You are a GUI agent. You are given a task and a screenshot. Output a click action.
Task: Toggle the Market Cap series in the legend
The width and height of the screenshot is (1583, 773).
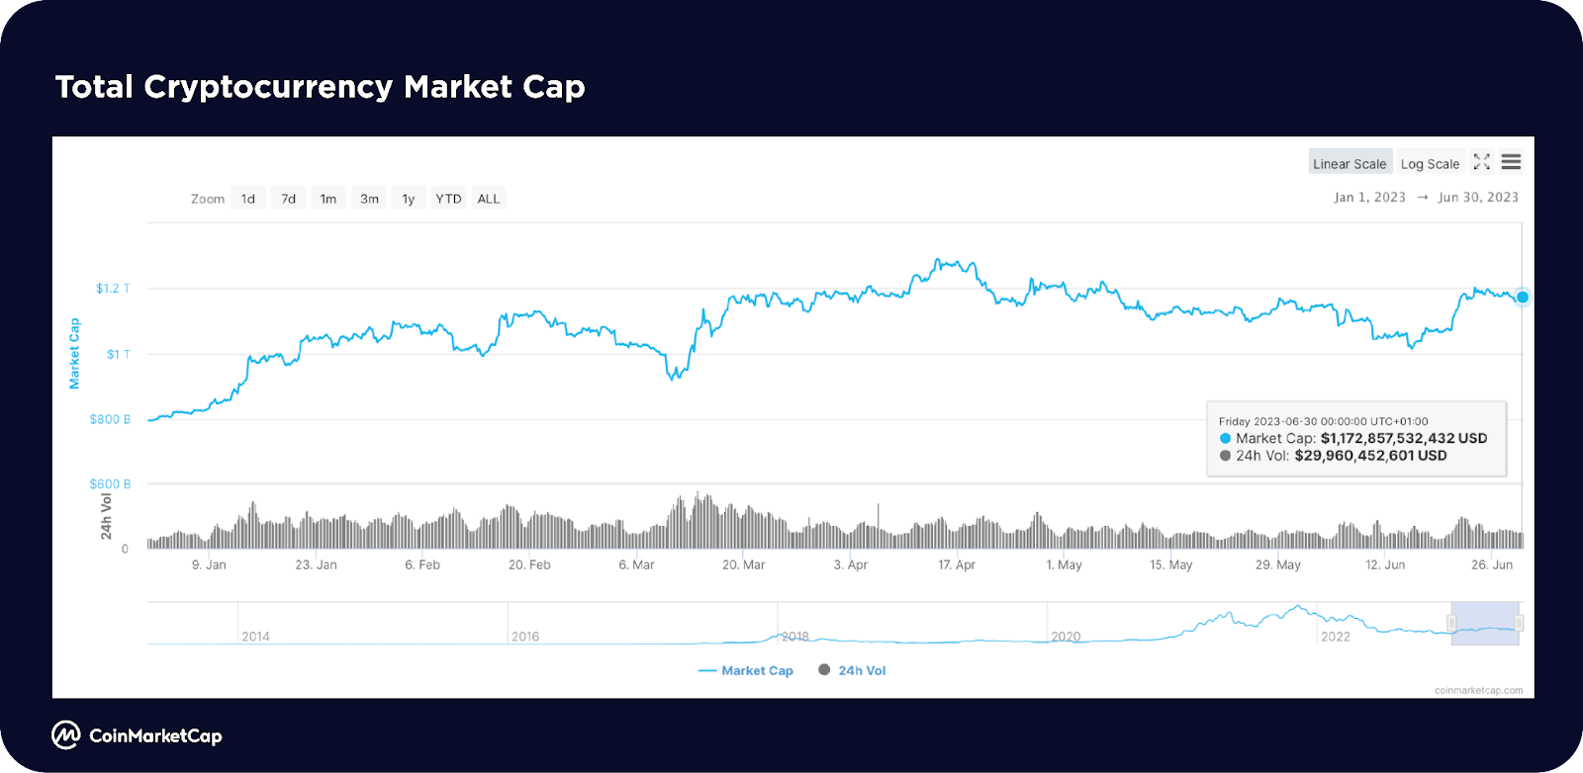757,670
